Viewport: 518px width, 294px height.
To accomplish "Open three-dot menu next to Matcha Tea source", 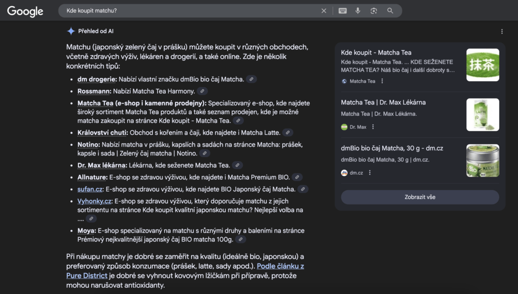I will pos(382,81).
